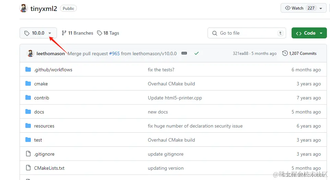The width and height of the screenshot is (330, 180).
Task: Expand commit message ellipsis button
Action: coord(184,53)
